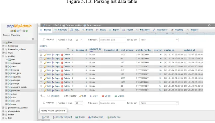Click the Options link above table
This screenshot has height=123, width=215.
[x=43, y=46]
